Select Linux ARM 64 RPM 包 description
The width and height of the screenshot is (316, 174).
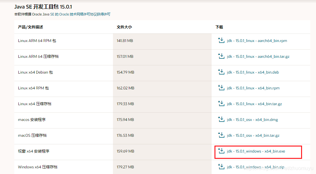pos(37,41)
